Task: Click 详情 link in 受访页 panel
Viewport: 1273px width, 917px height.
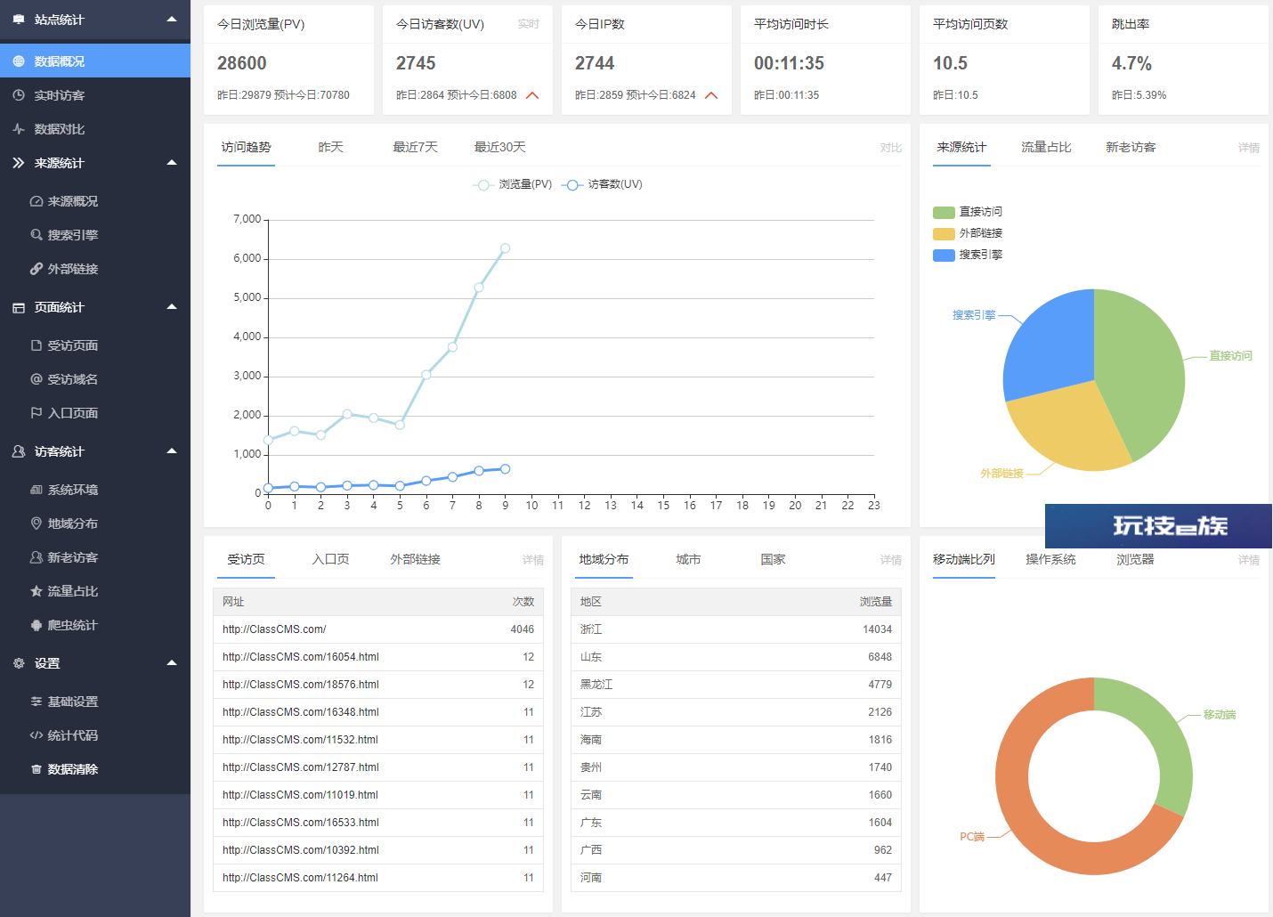Action: click(533, 560)
